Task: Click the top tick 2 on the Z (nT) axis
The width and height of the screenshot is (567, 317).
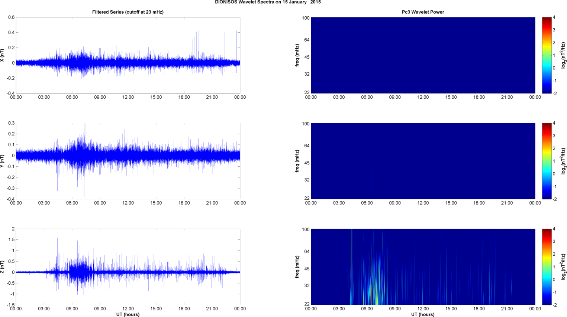Action: 13,229
